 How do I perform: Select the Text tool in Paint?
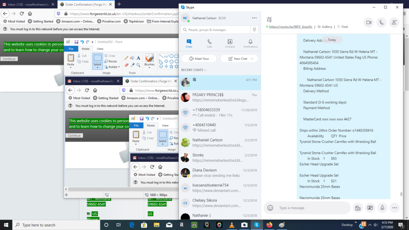138,58
